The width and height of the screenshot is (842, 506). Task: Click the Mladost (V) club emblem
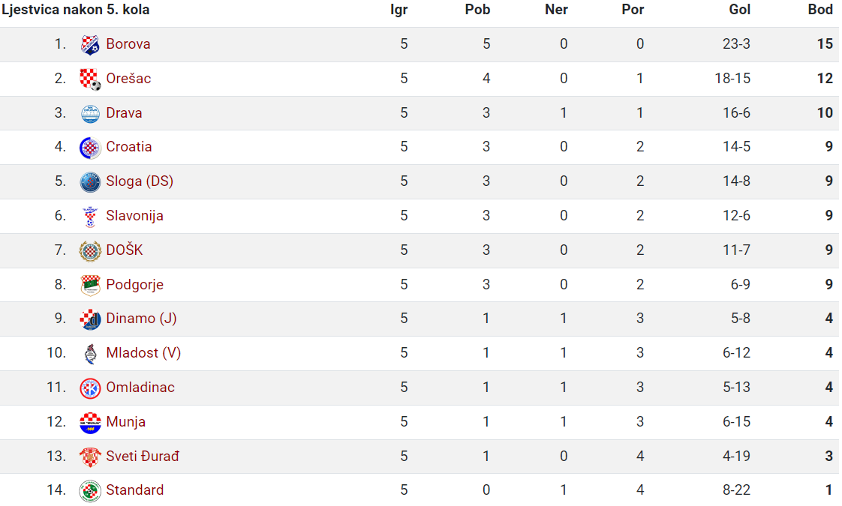[89, 354]
